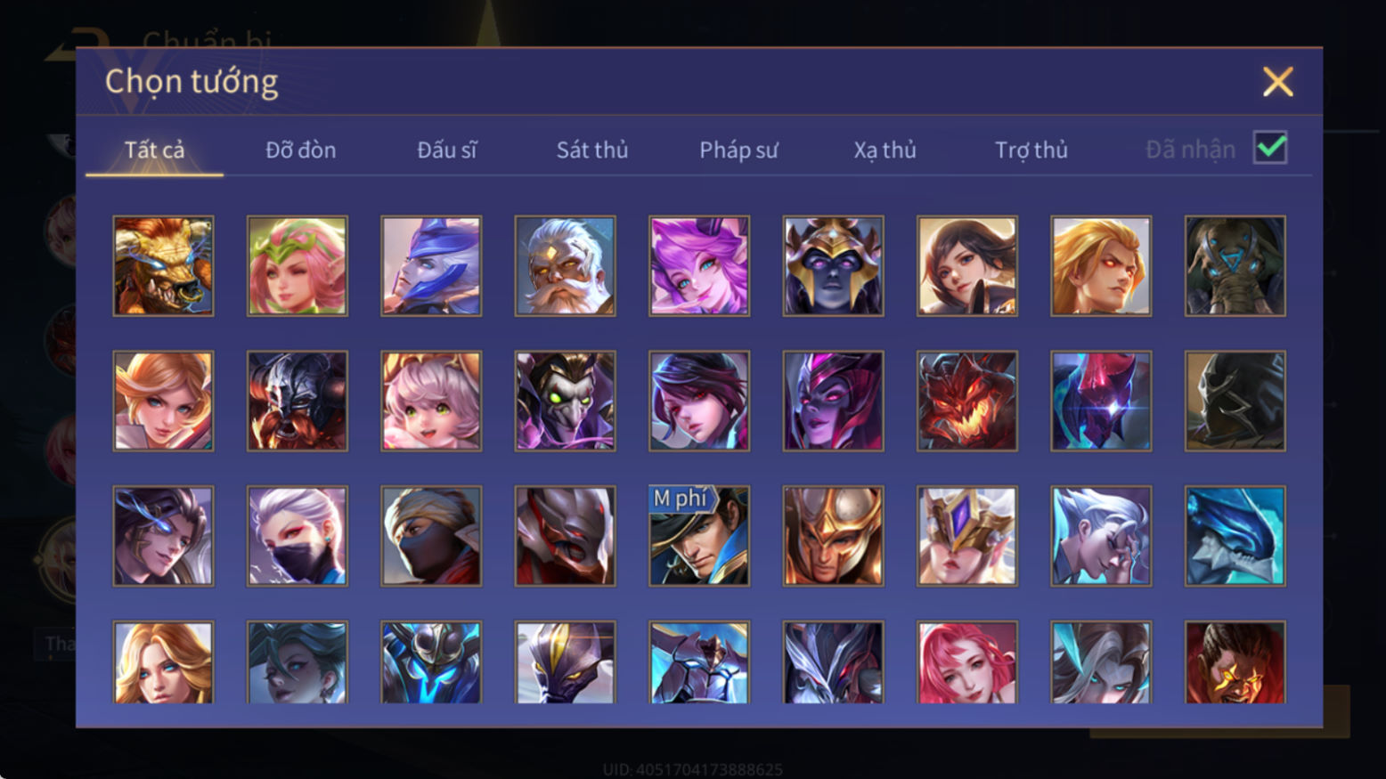Toggle the 'Đã nhận' checkbox

1270,148
